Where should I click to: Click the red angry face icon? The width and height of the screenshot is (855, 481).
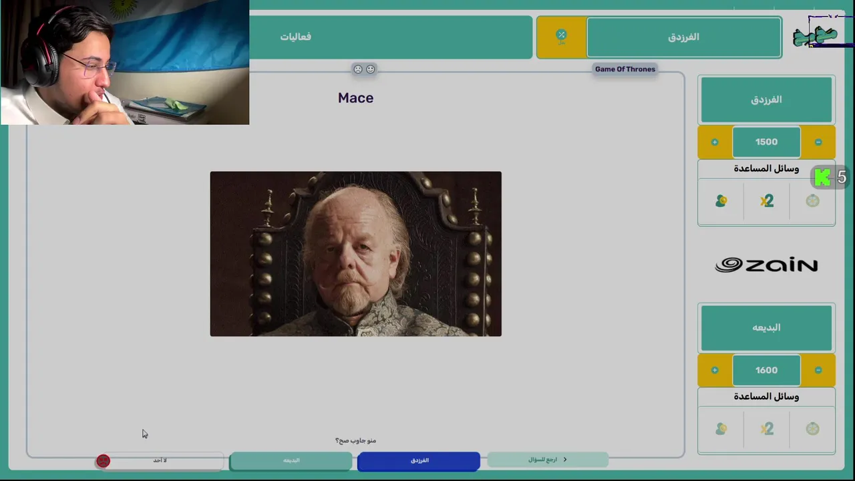[x=103, y=461]
